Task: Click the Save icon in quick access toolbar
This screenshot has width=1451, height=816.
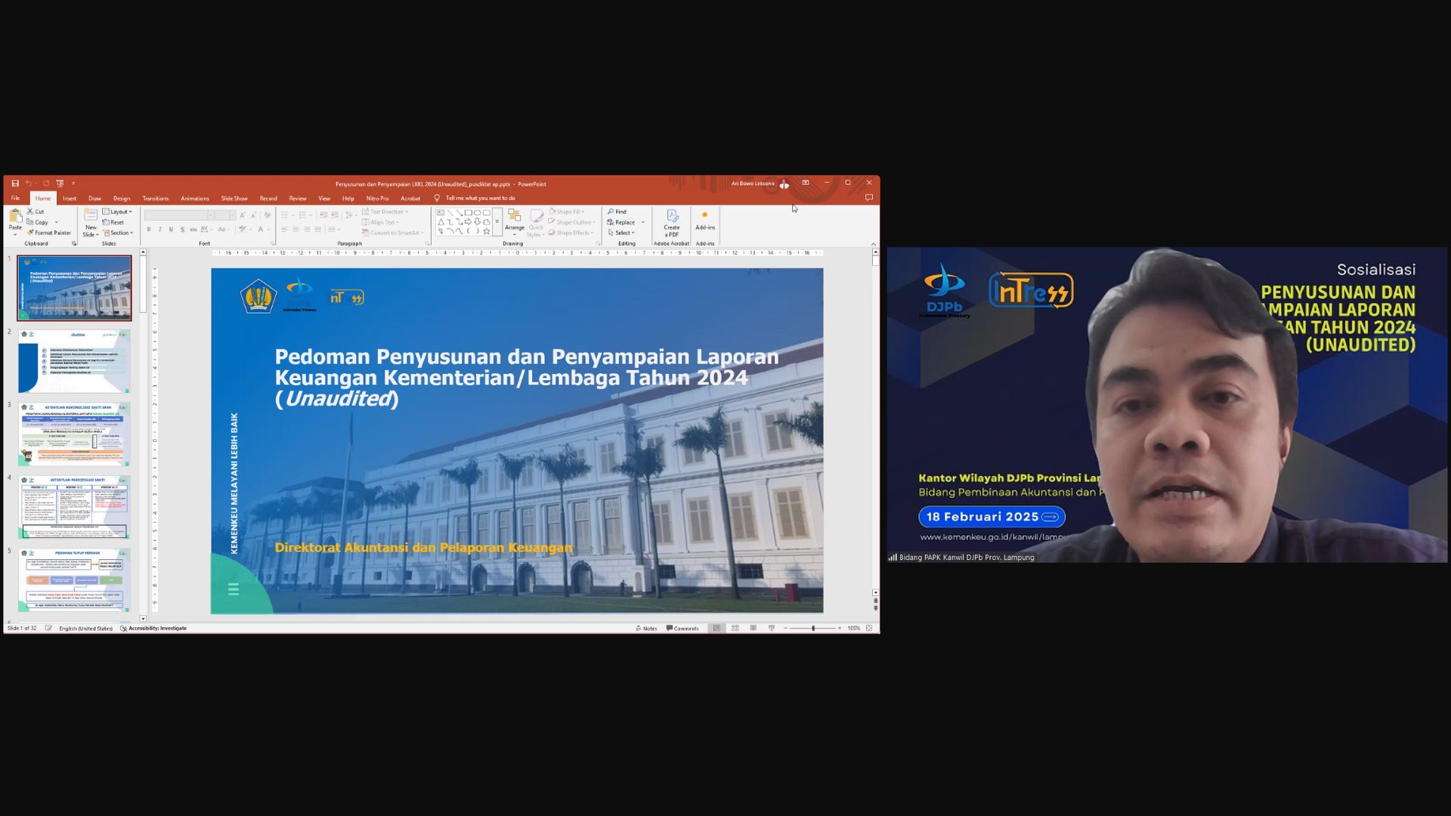Action: click(x=15, y=184)
